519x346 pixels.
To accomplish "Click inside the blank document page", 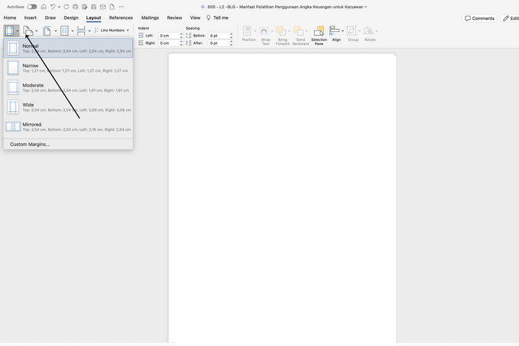I will point(282,198).
